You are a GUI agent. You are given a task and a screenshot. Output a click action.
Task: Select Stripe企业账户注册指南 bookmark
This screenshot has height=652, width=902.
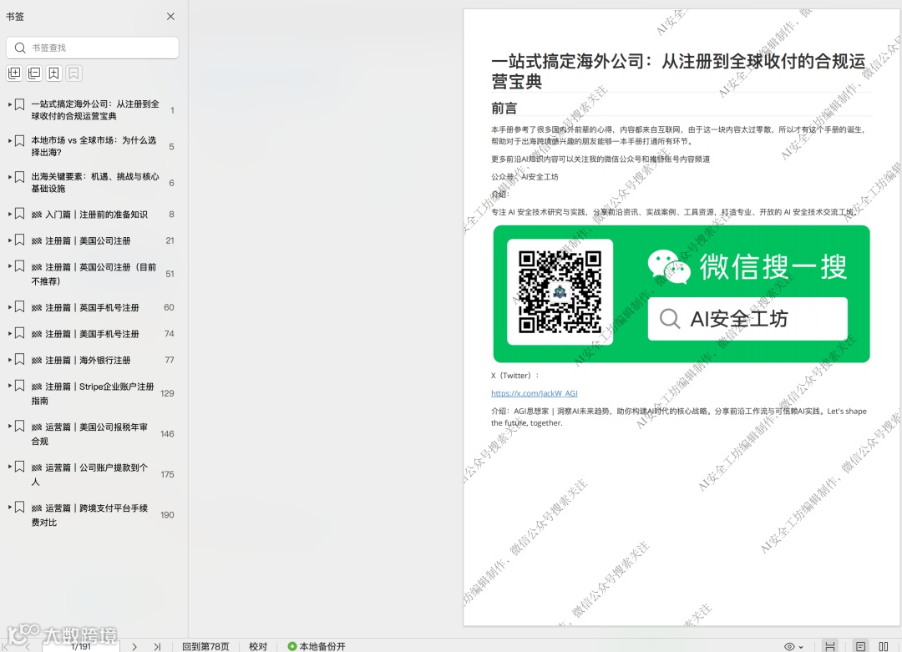click(93, 393)
